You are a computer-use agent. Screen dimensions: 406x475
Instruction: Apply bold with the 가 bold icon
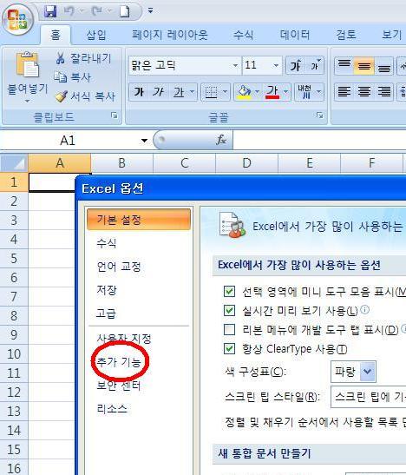(139, 92)
